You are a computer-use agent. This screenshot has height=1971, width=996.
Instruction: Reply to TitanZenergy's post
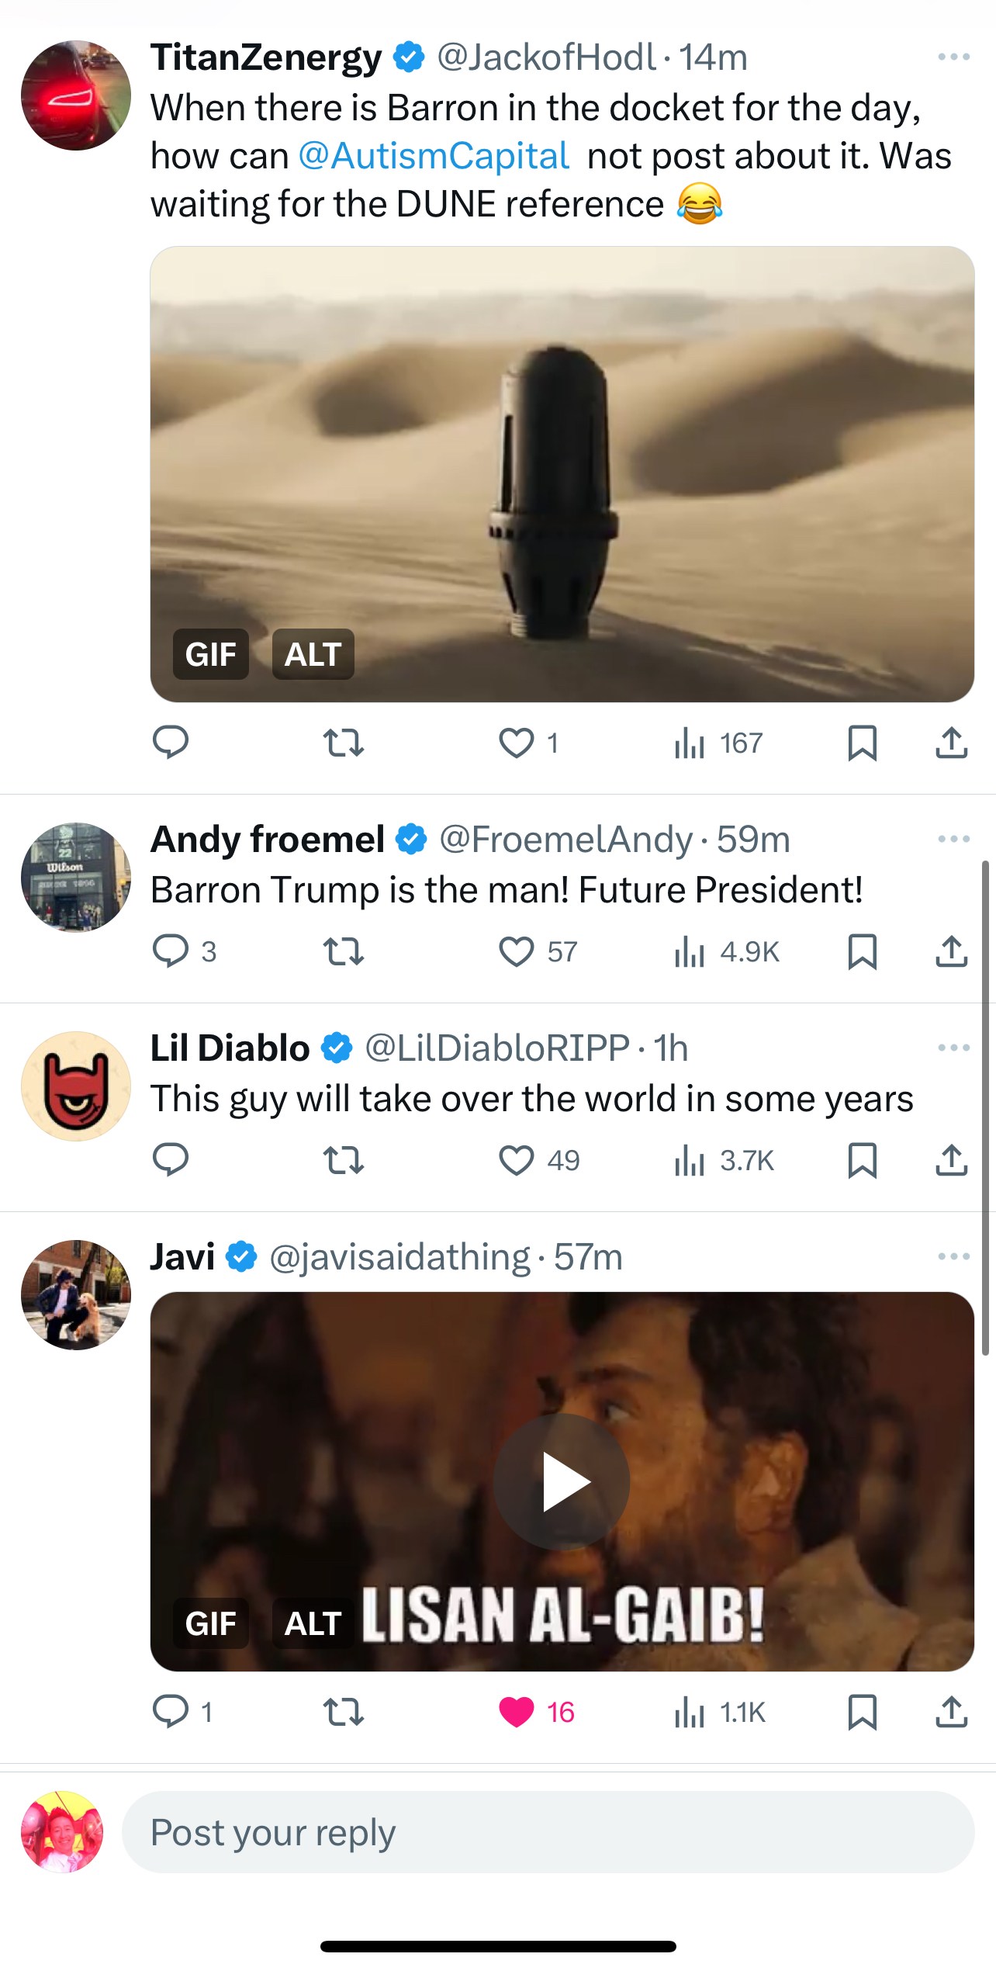pyautogui.click(x=171, y=743)
